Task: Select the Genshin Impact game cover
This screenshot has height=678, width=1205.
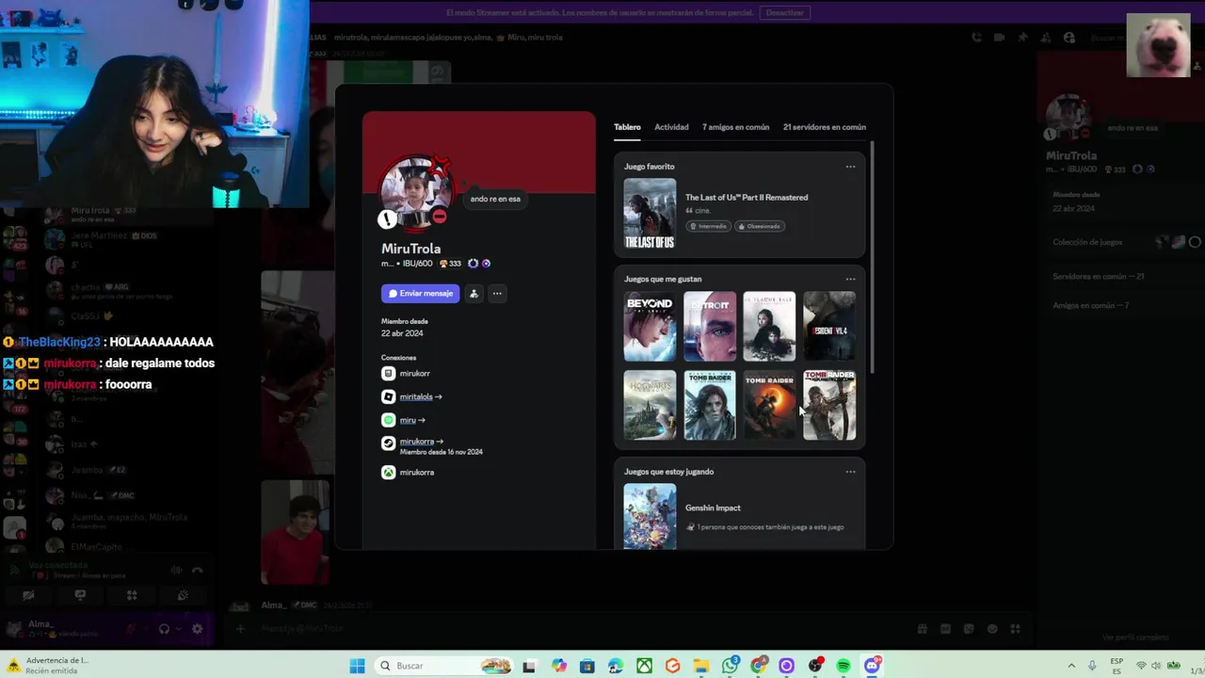Action: pyautogui.click(x=650, y=516)
